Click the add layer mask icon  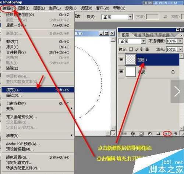coord(141,134)
